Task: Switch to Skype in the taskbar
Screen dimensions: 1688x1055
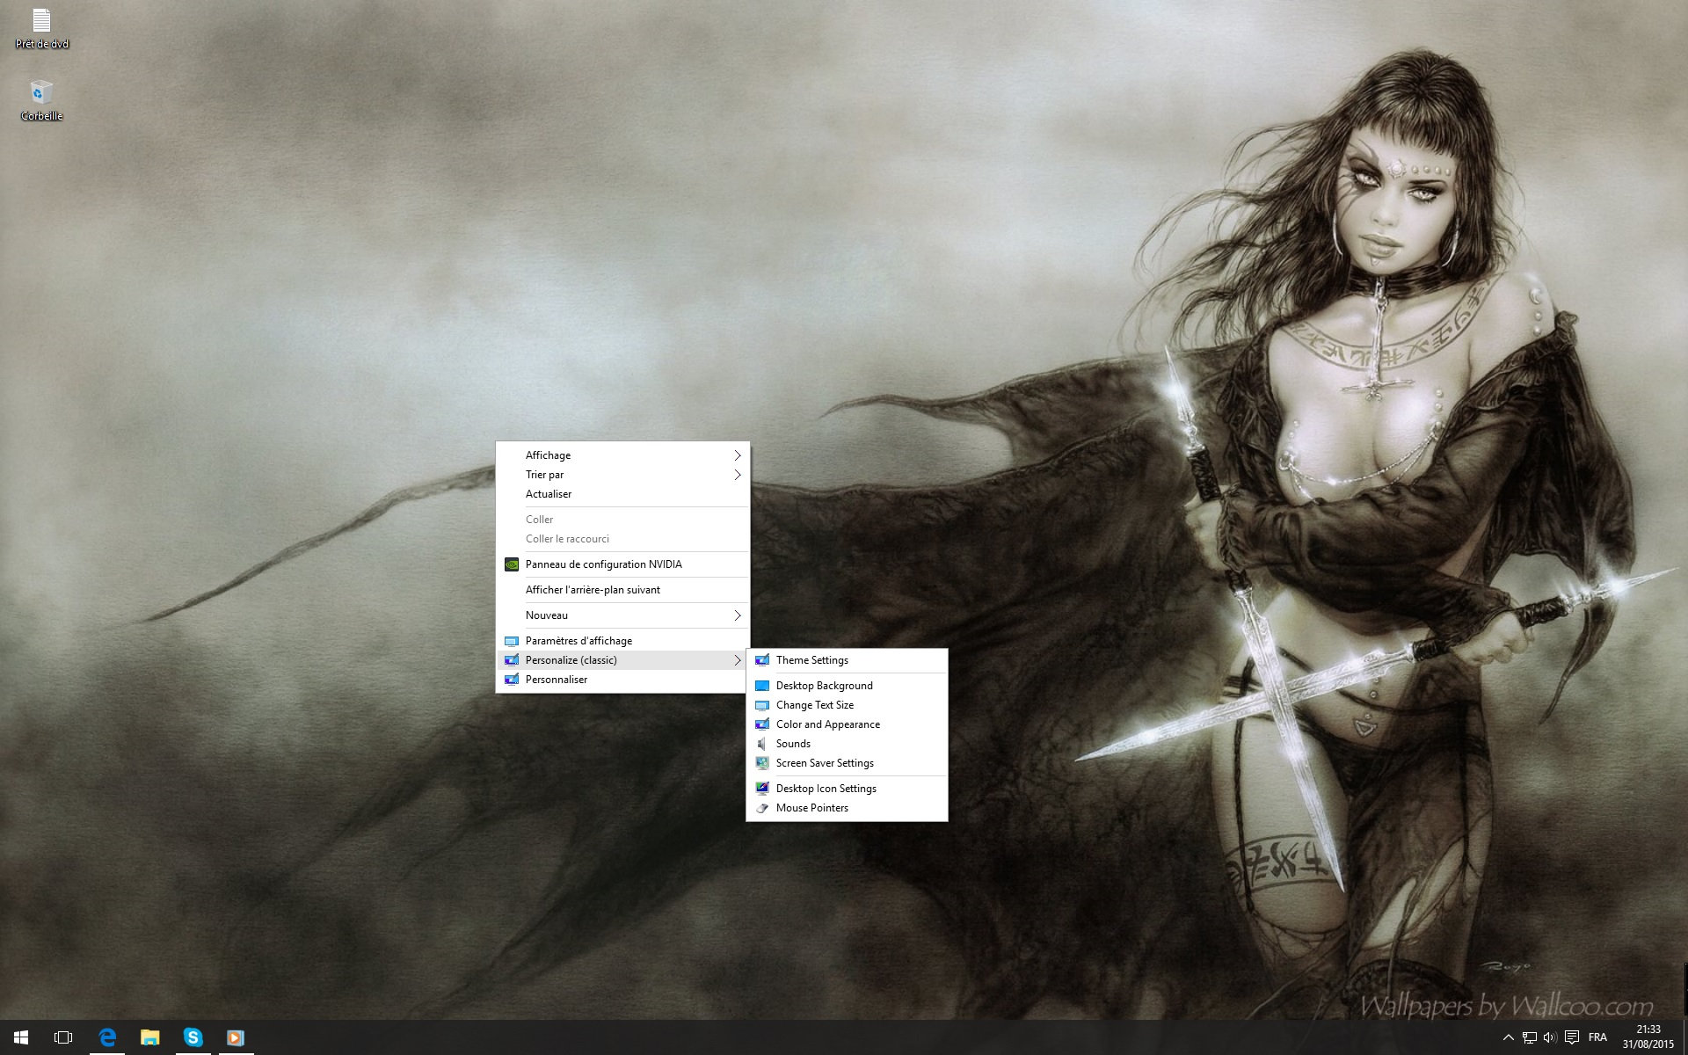Action: (193, 1037)
